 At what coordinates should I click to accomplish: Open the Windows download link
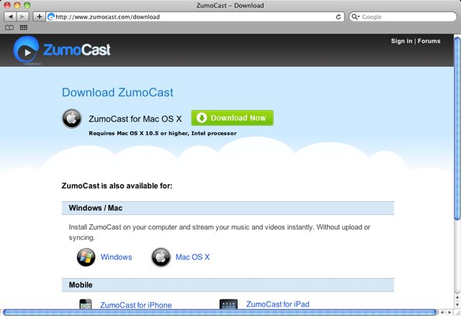[117, 257]
